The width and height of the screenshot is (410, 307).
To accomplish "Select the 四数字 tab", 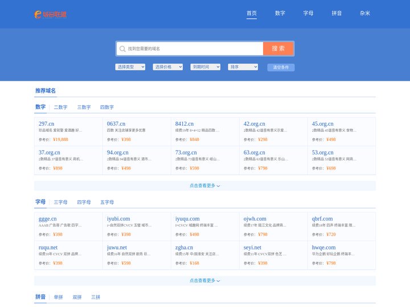I will point(107,107).
